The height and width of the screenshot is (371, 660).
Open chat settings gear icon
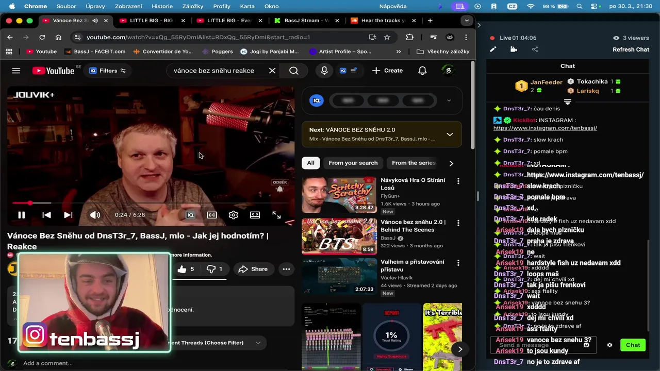point(609,345)
